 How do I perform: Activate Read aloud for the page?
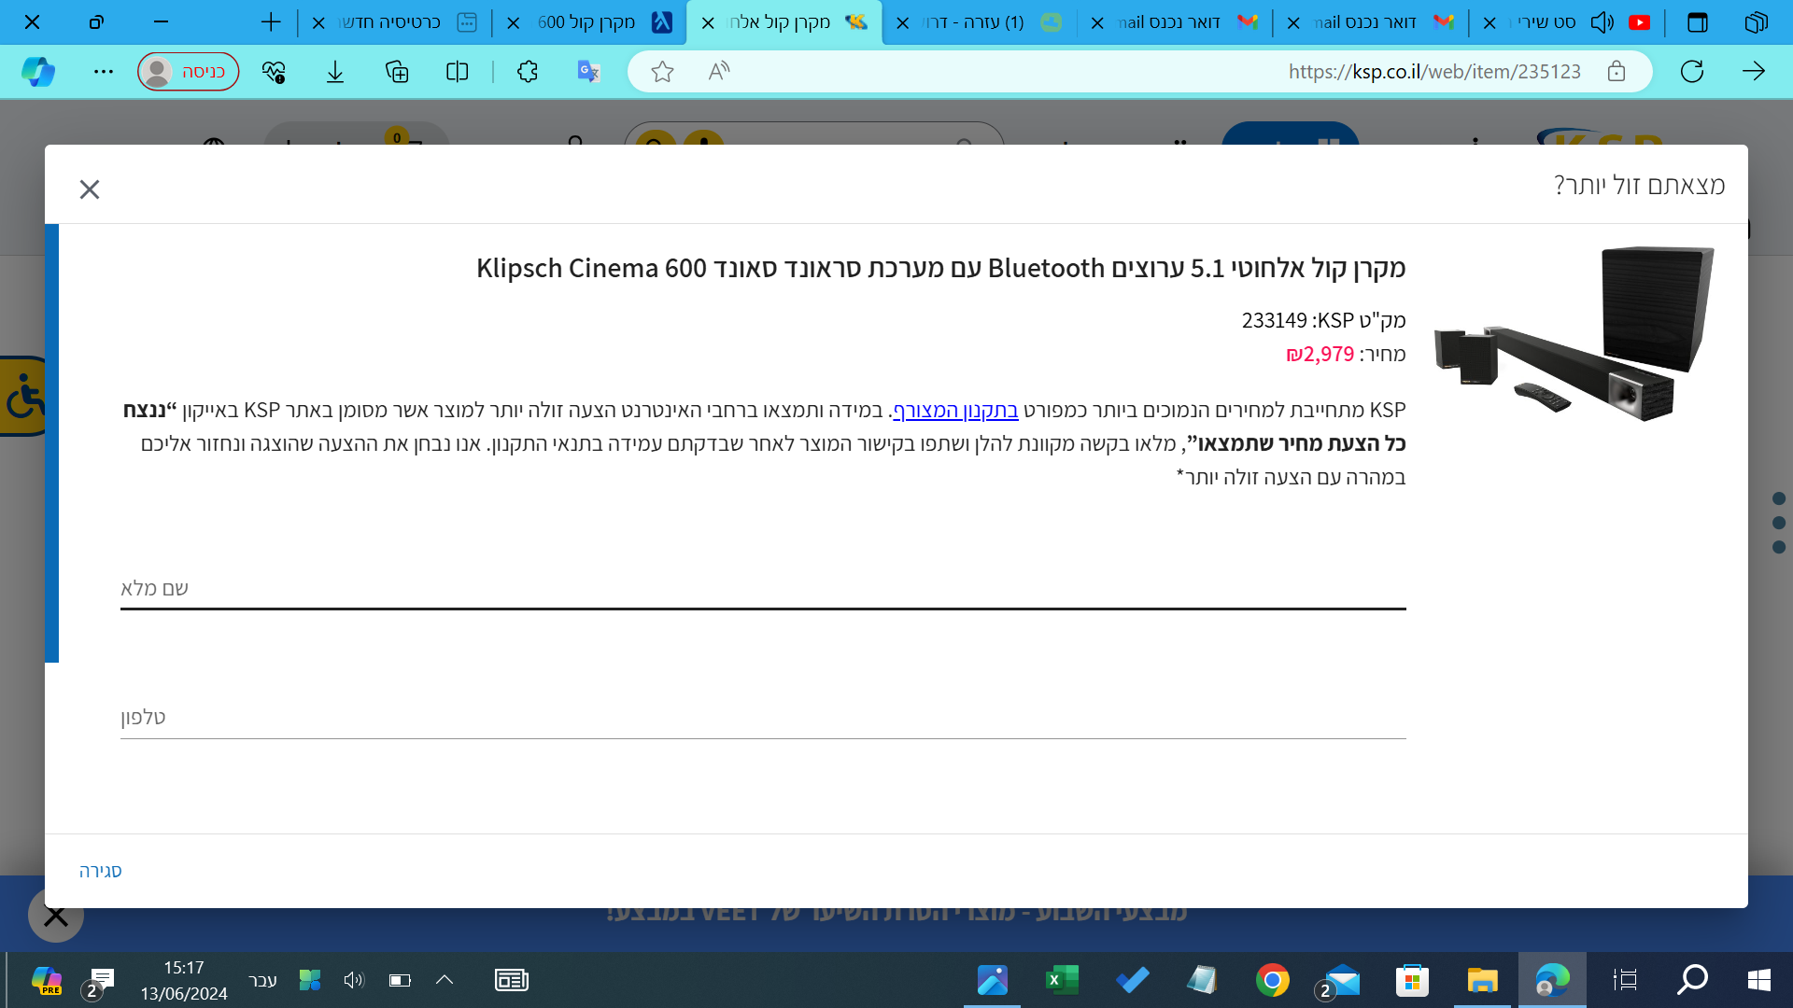point(719,71)
